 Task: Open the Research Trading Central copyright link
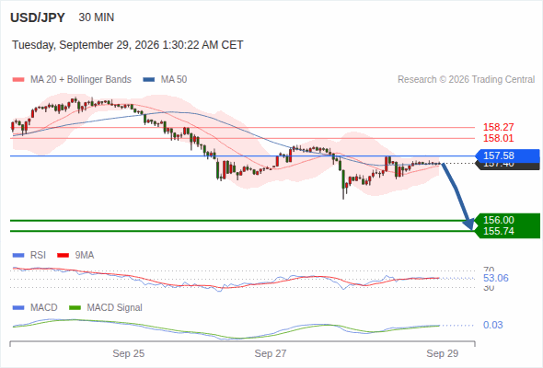[466, 80]
